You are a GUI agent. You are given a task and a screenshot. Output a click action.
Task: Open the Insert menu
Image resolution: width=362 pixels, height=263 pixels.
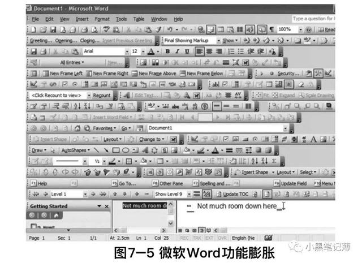coord(82,19)
